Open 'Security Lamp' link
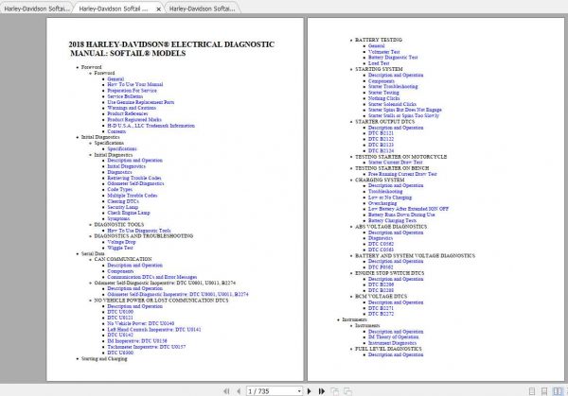568x396 pixels. [123, 207]
